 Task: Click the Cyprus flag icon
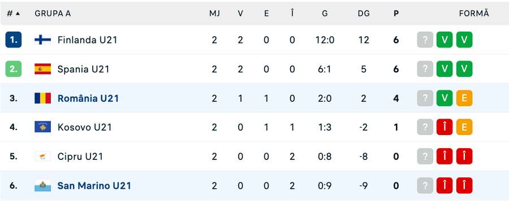43,157
